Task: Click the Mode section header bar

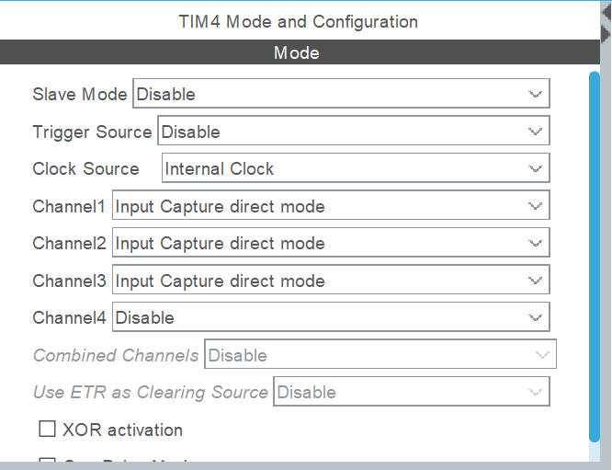Action: coord(300,52)
